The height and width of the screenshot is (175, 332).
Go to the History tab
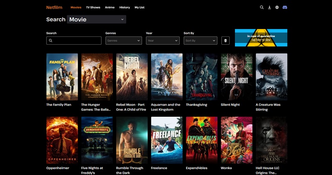click(124, 7)
